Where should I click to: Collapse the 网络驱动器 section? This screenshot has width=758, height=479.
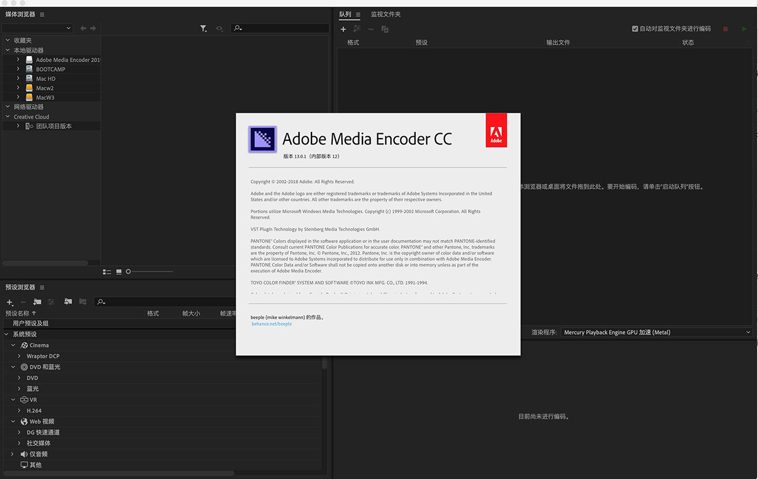coord(8,107)
